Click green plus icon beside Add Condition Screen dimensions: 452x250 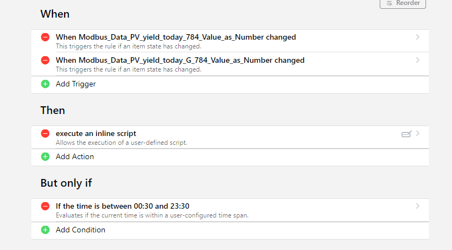(45, 230)
